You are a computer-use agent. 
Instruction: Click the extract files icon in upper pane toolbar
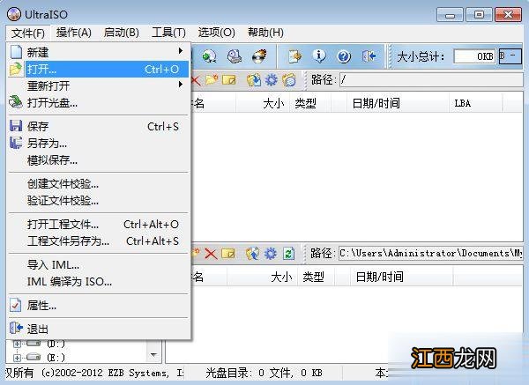pyautogui.click(x=254, y=80)
